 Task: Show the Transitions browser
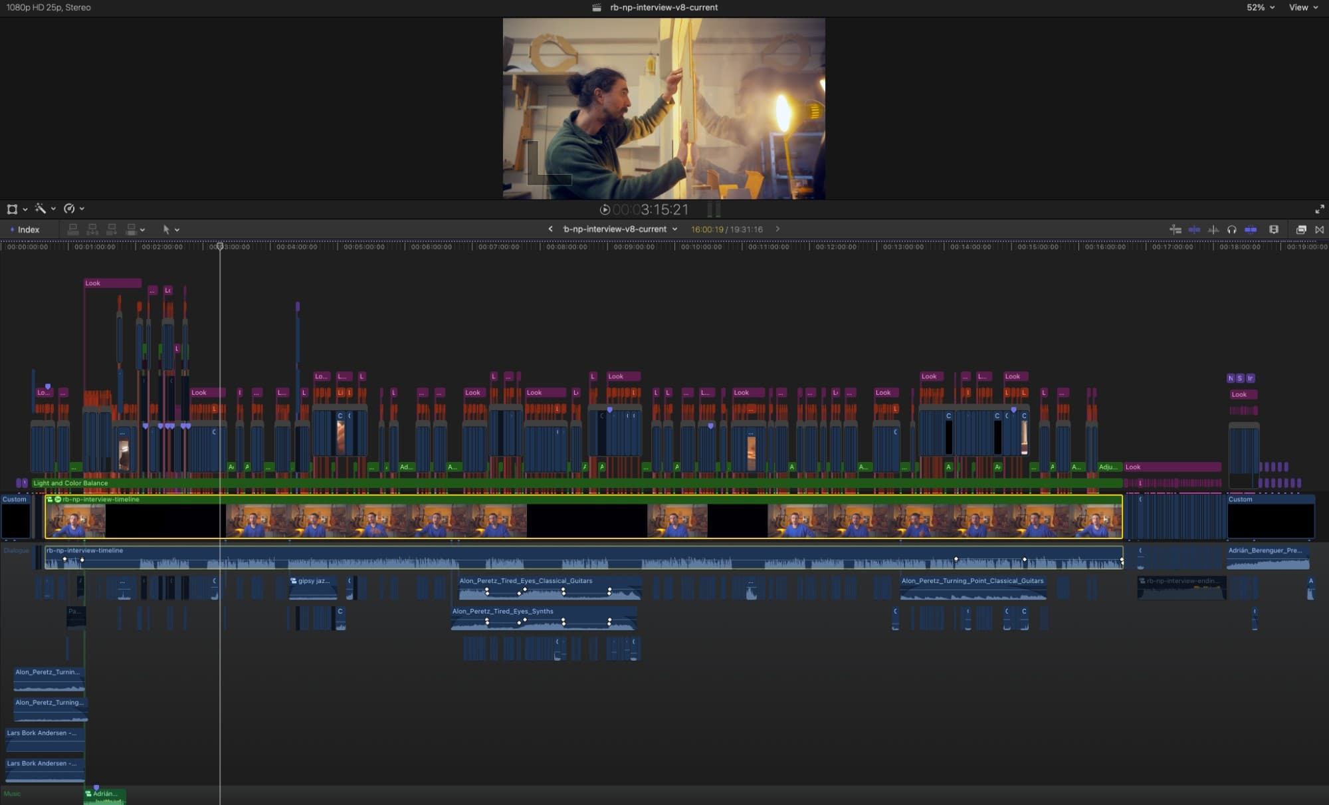1320,229
